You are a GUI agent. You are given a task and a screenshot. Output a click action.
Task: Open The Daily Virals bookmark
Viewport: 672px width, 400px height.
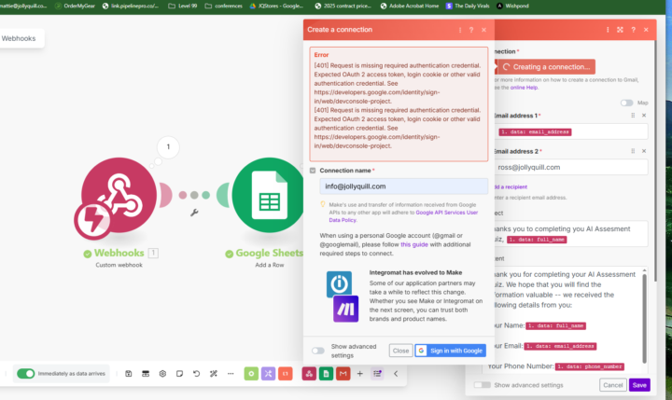pyautogui.click(x=468, y=6)
